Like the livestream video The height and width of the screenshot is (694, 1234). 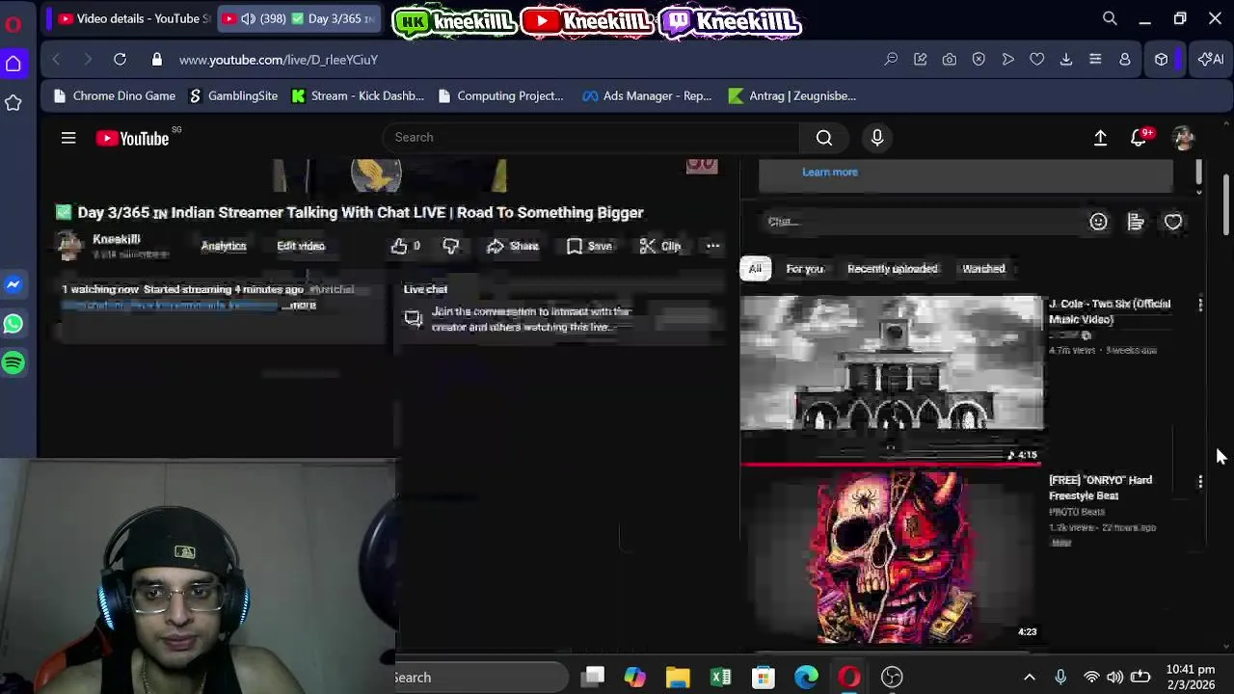(x=405, y=246)
